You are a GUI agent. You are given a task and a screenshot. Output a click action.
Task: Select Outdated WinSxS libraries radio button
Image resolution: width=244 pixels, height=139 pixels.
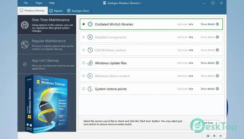(84, 24)
